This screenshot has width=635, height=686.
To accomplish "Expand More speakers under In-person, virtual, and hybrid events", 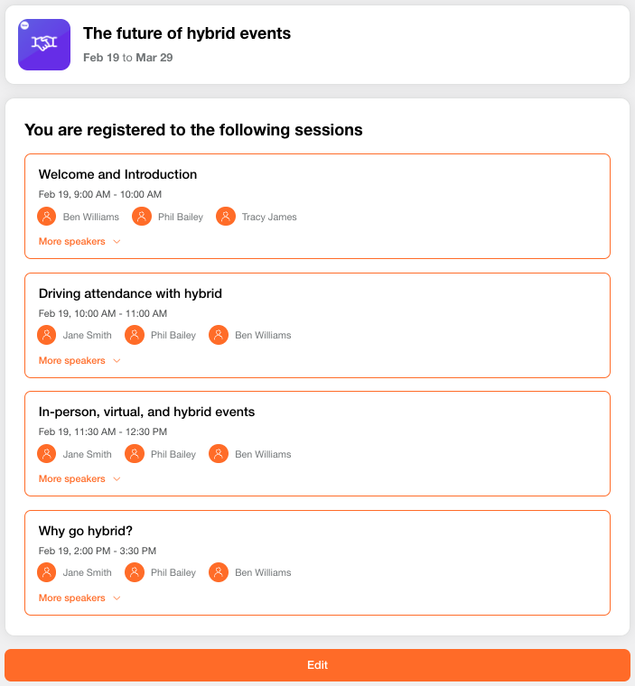I will click(x=79, y=478).
